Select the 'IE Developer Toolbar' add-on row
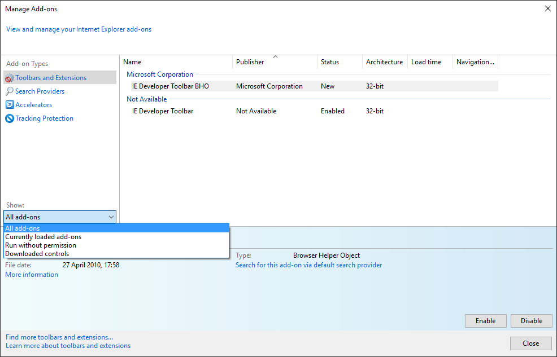Image resolution: width=557 pixels, height=357 pixels. [315, 111]
